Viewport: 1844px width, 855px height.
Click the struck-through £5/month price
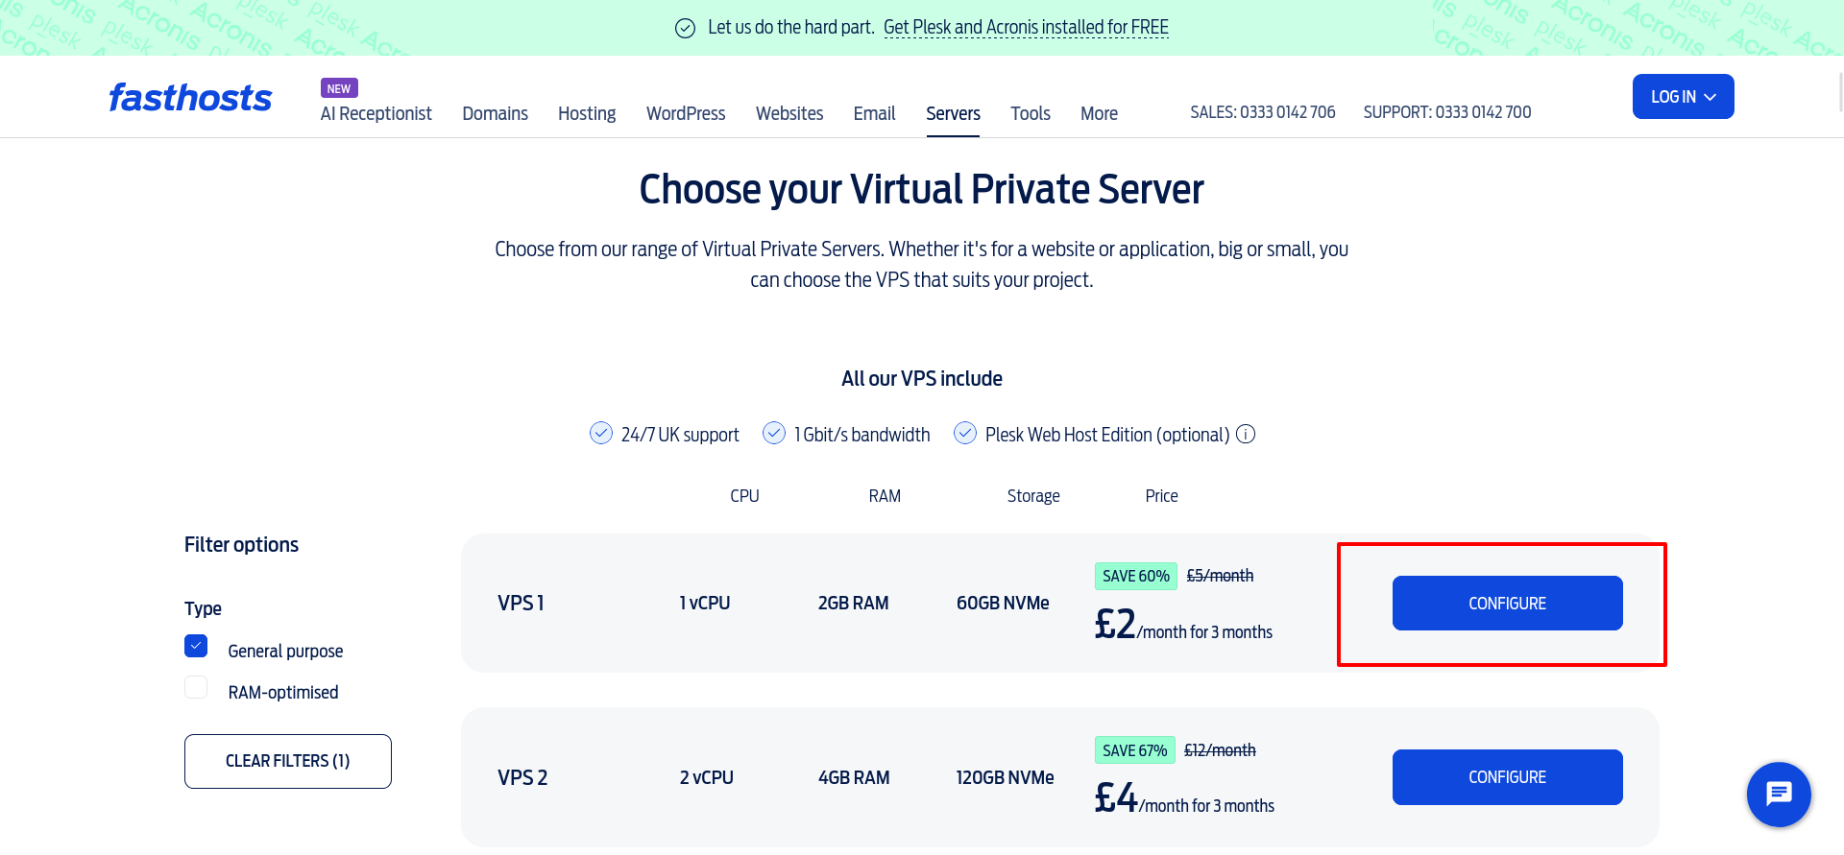(1220, 576)
